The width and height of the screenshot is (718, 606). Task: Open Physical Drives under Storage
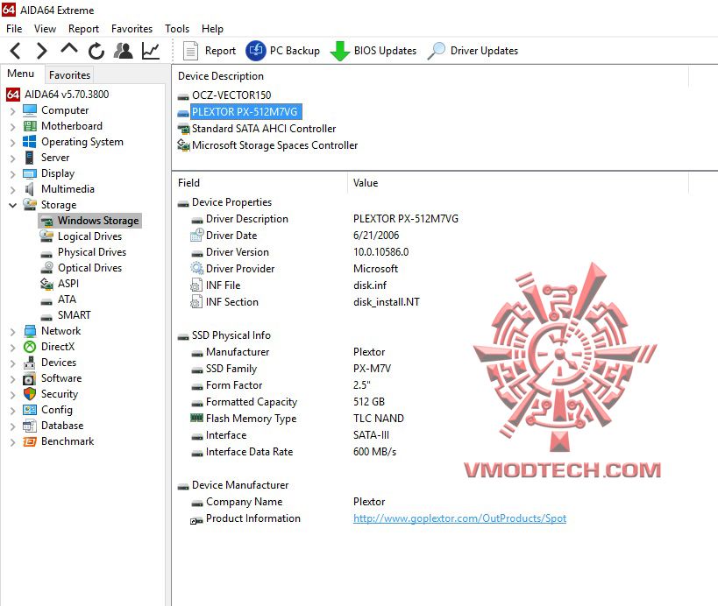[x=91, y=252]
